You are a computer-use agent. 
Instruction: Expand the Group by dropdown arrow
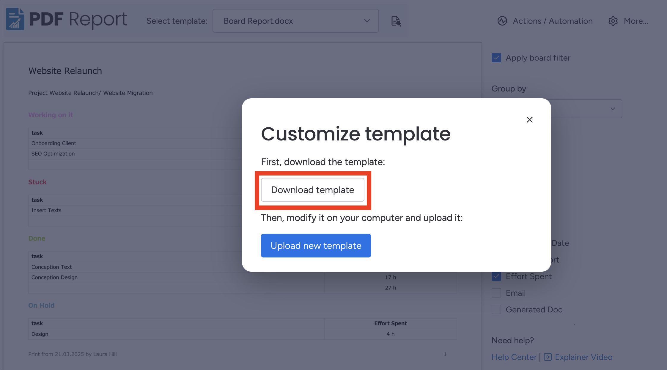coord(613,109)
